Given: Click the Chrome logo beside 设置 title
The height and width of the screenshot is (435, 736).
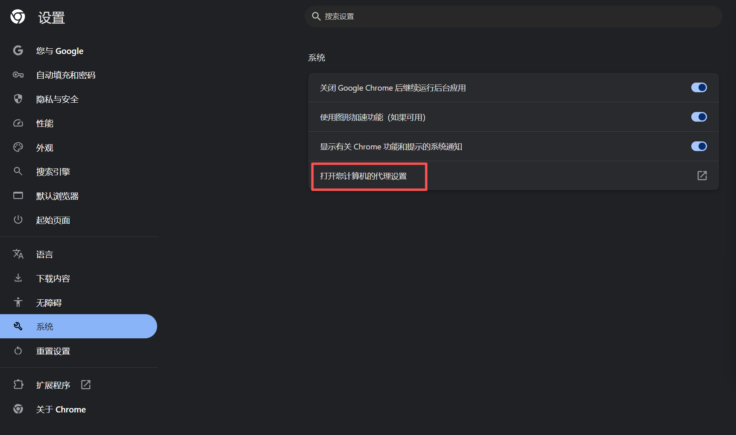Looking at the screenshot, I should click(x=18, y=17).
